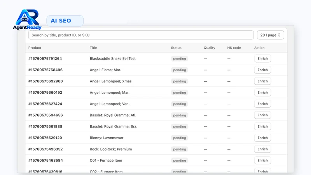Select product ID #15760575561888
This screenshot has height=175, width=311.
pyautogui.click(x=45, y=126)
